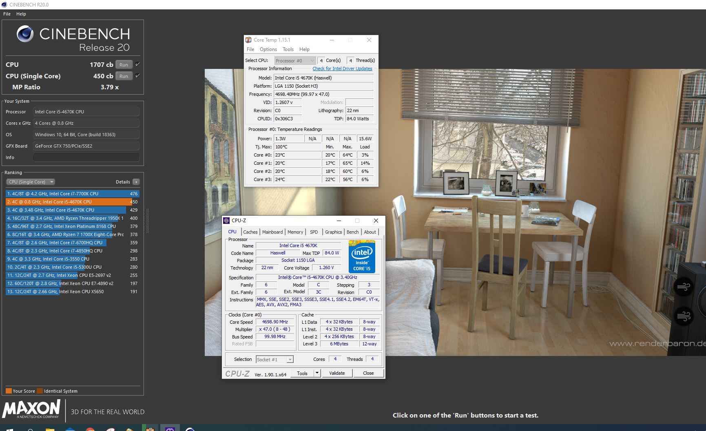Click the Core Speed value 4698.90 MHz
This screenshot has height=431, width=706.
(x=275, y=322)
